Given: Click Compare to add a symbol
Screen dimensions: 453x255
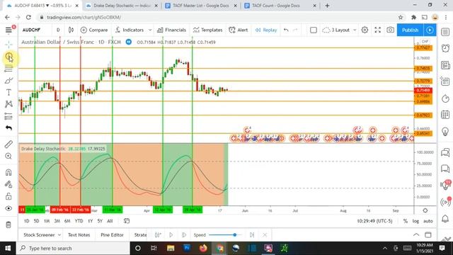Looking at the screenshot, I should point(94,30).
